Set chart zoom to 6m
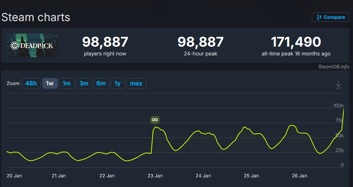This screenshot has width=353, height=187. click(x=101, y=83)
